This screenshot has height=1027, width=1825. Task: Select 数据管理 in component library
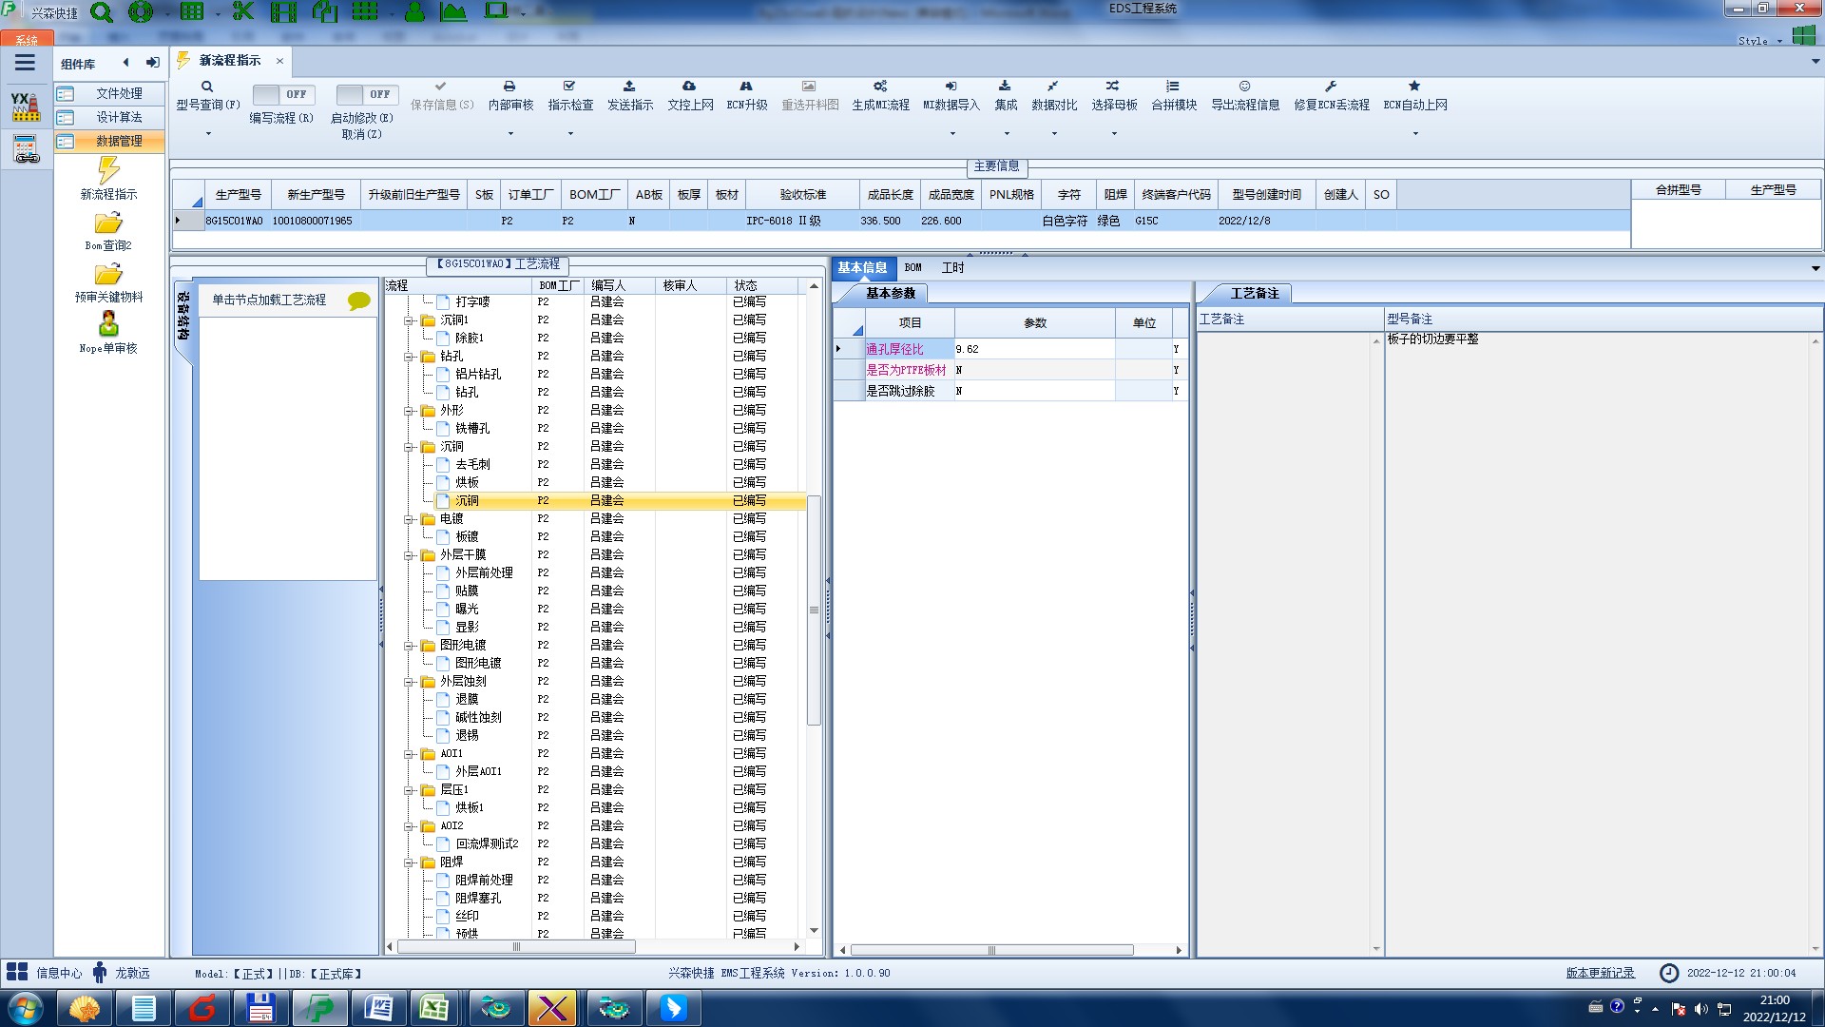coord(118,141)
